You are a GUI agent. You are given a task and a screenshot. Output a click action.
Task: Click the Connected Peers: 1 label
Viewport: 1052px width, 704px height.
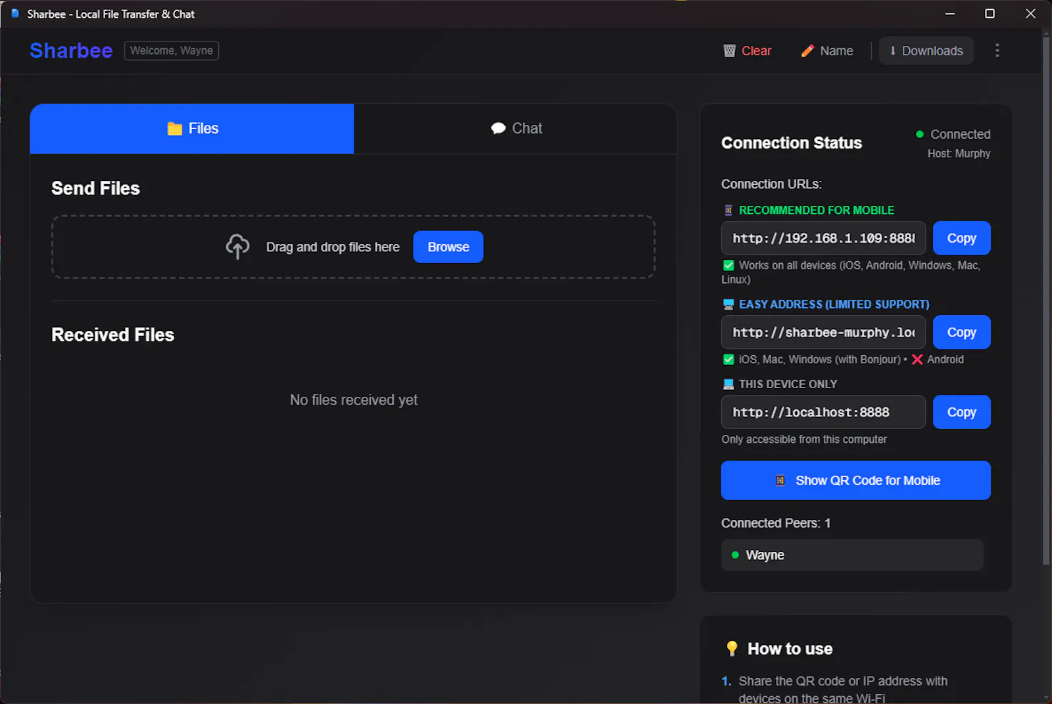click(x=776, y=523)
